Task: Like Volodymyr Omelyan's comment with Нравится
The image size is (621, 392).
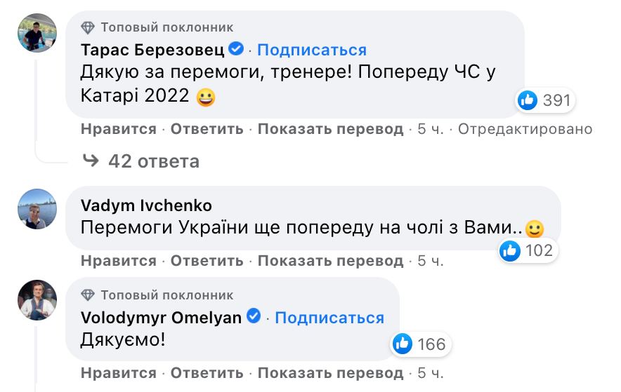Action: coord(119,372)
